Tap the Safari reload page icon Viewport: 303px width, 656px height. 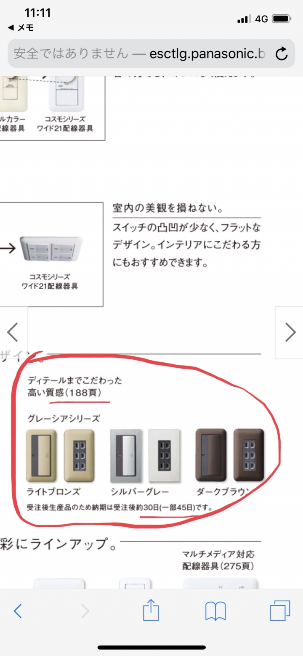click(x=281, y=54)
